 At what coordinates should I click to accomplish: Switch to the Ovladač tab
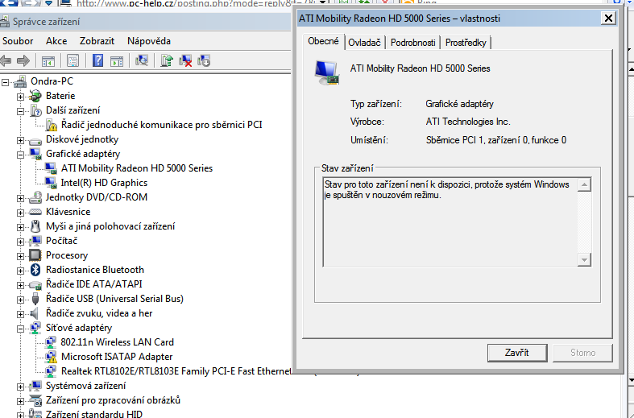click(364, 43)
